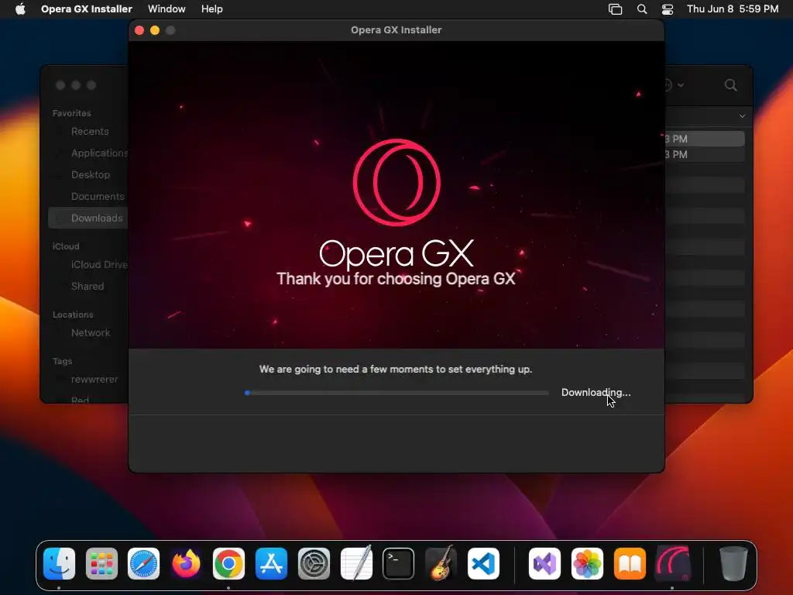Open Launchpad from the Dock
Viewport: 793px width, 595px height.
coord(101,564)
